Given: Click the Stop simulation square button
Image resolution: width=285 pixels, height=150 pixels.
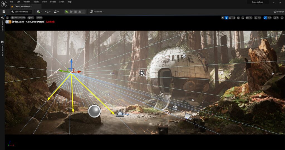Looking at the screenshot, I should pyautogui.click(x=75, y=12).
